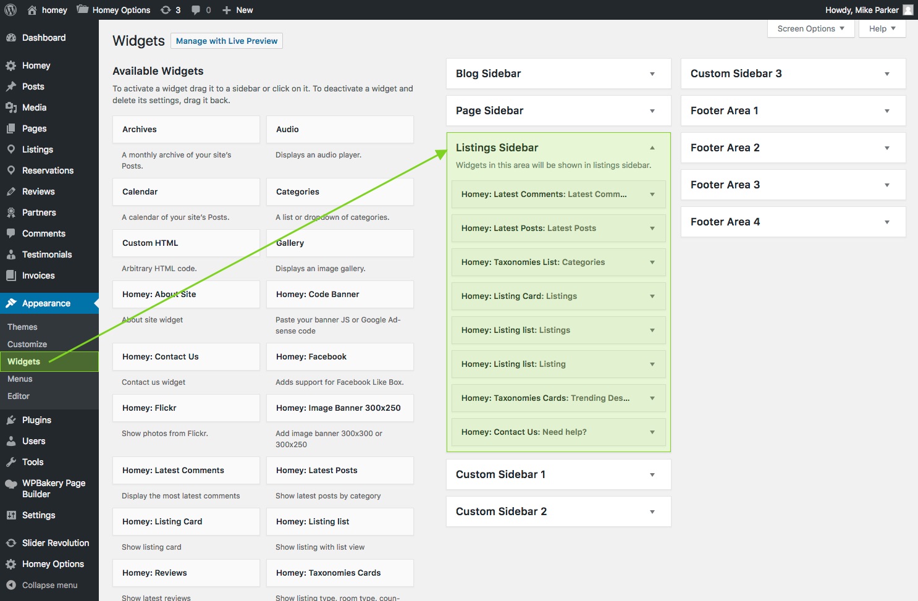Viewport: 918px width, 601px height.
Task: Click the Appearance paintbrush icon
Action: (11, 303)
